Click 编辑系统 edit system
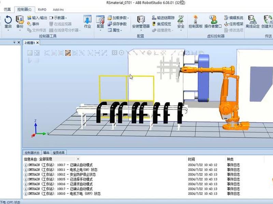 click(x=233, y=18)
